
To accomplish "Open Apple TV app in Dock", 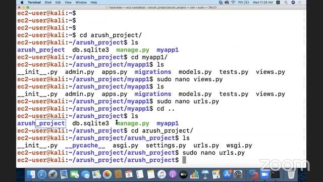I will point(184,174).
